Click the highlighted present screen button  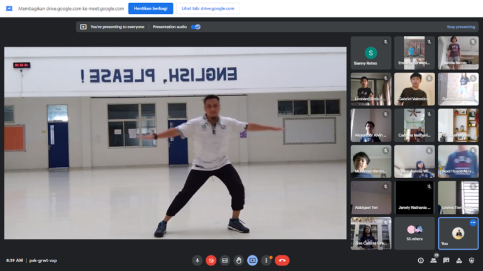click(x=252, y=260)
